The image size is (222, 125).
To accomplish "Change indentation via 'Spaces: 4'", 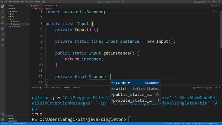I will pyautogui.click(x=177, y=124).
